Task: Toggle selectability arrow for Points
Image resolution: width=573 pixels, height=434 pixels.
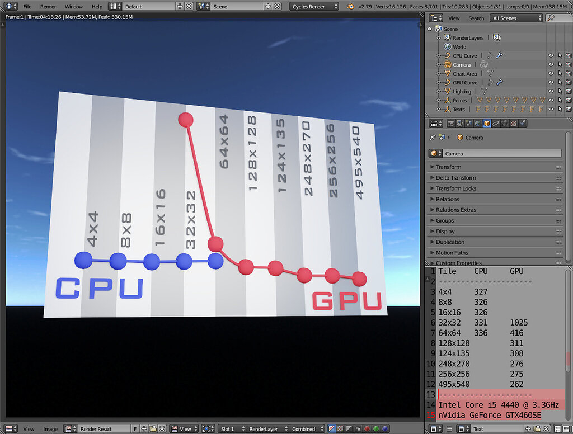Action: (560, 100)
